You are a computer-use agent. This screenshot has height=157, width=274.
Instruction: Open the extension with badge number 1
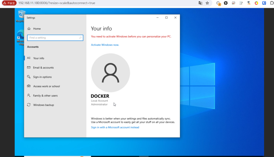218,3
